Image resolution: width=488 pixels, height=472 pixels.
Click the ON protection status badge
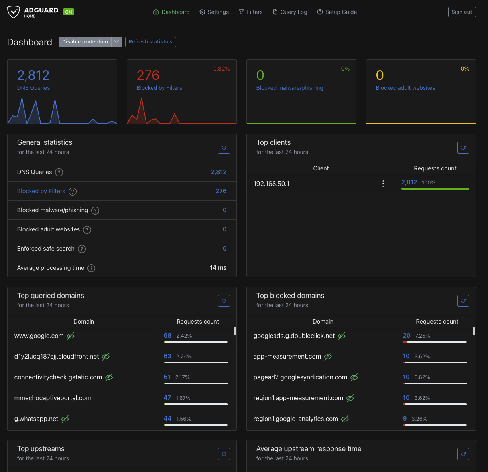[69, 12]
